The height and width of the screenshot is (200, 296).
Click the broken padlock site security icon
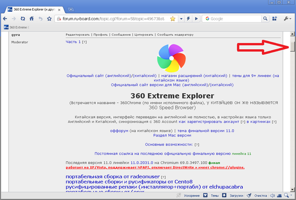tap(59, 19)
